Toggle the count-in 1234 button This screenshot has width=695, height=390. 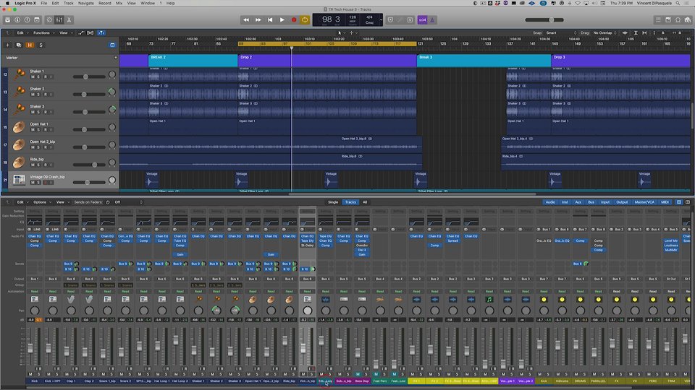point(422,20)
